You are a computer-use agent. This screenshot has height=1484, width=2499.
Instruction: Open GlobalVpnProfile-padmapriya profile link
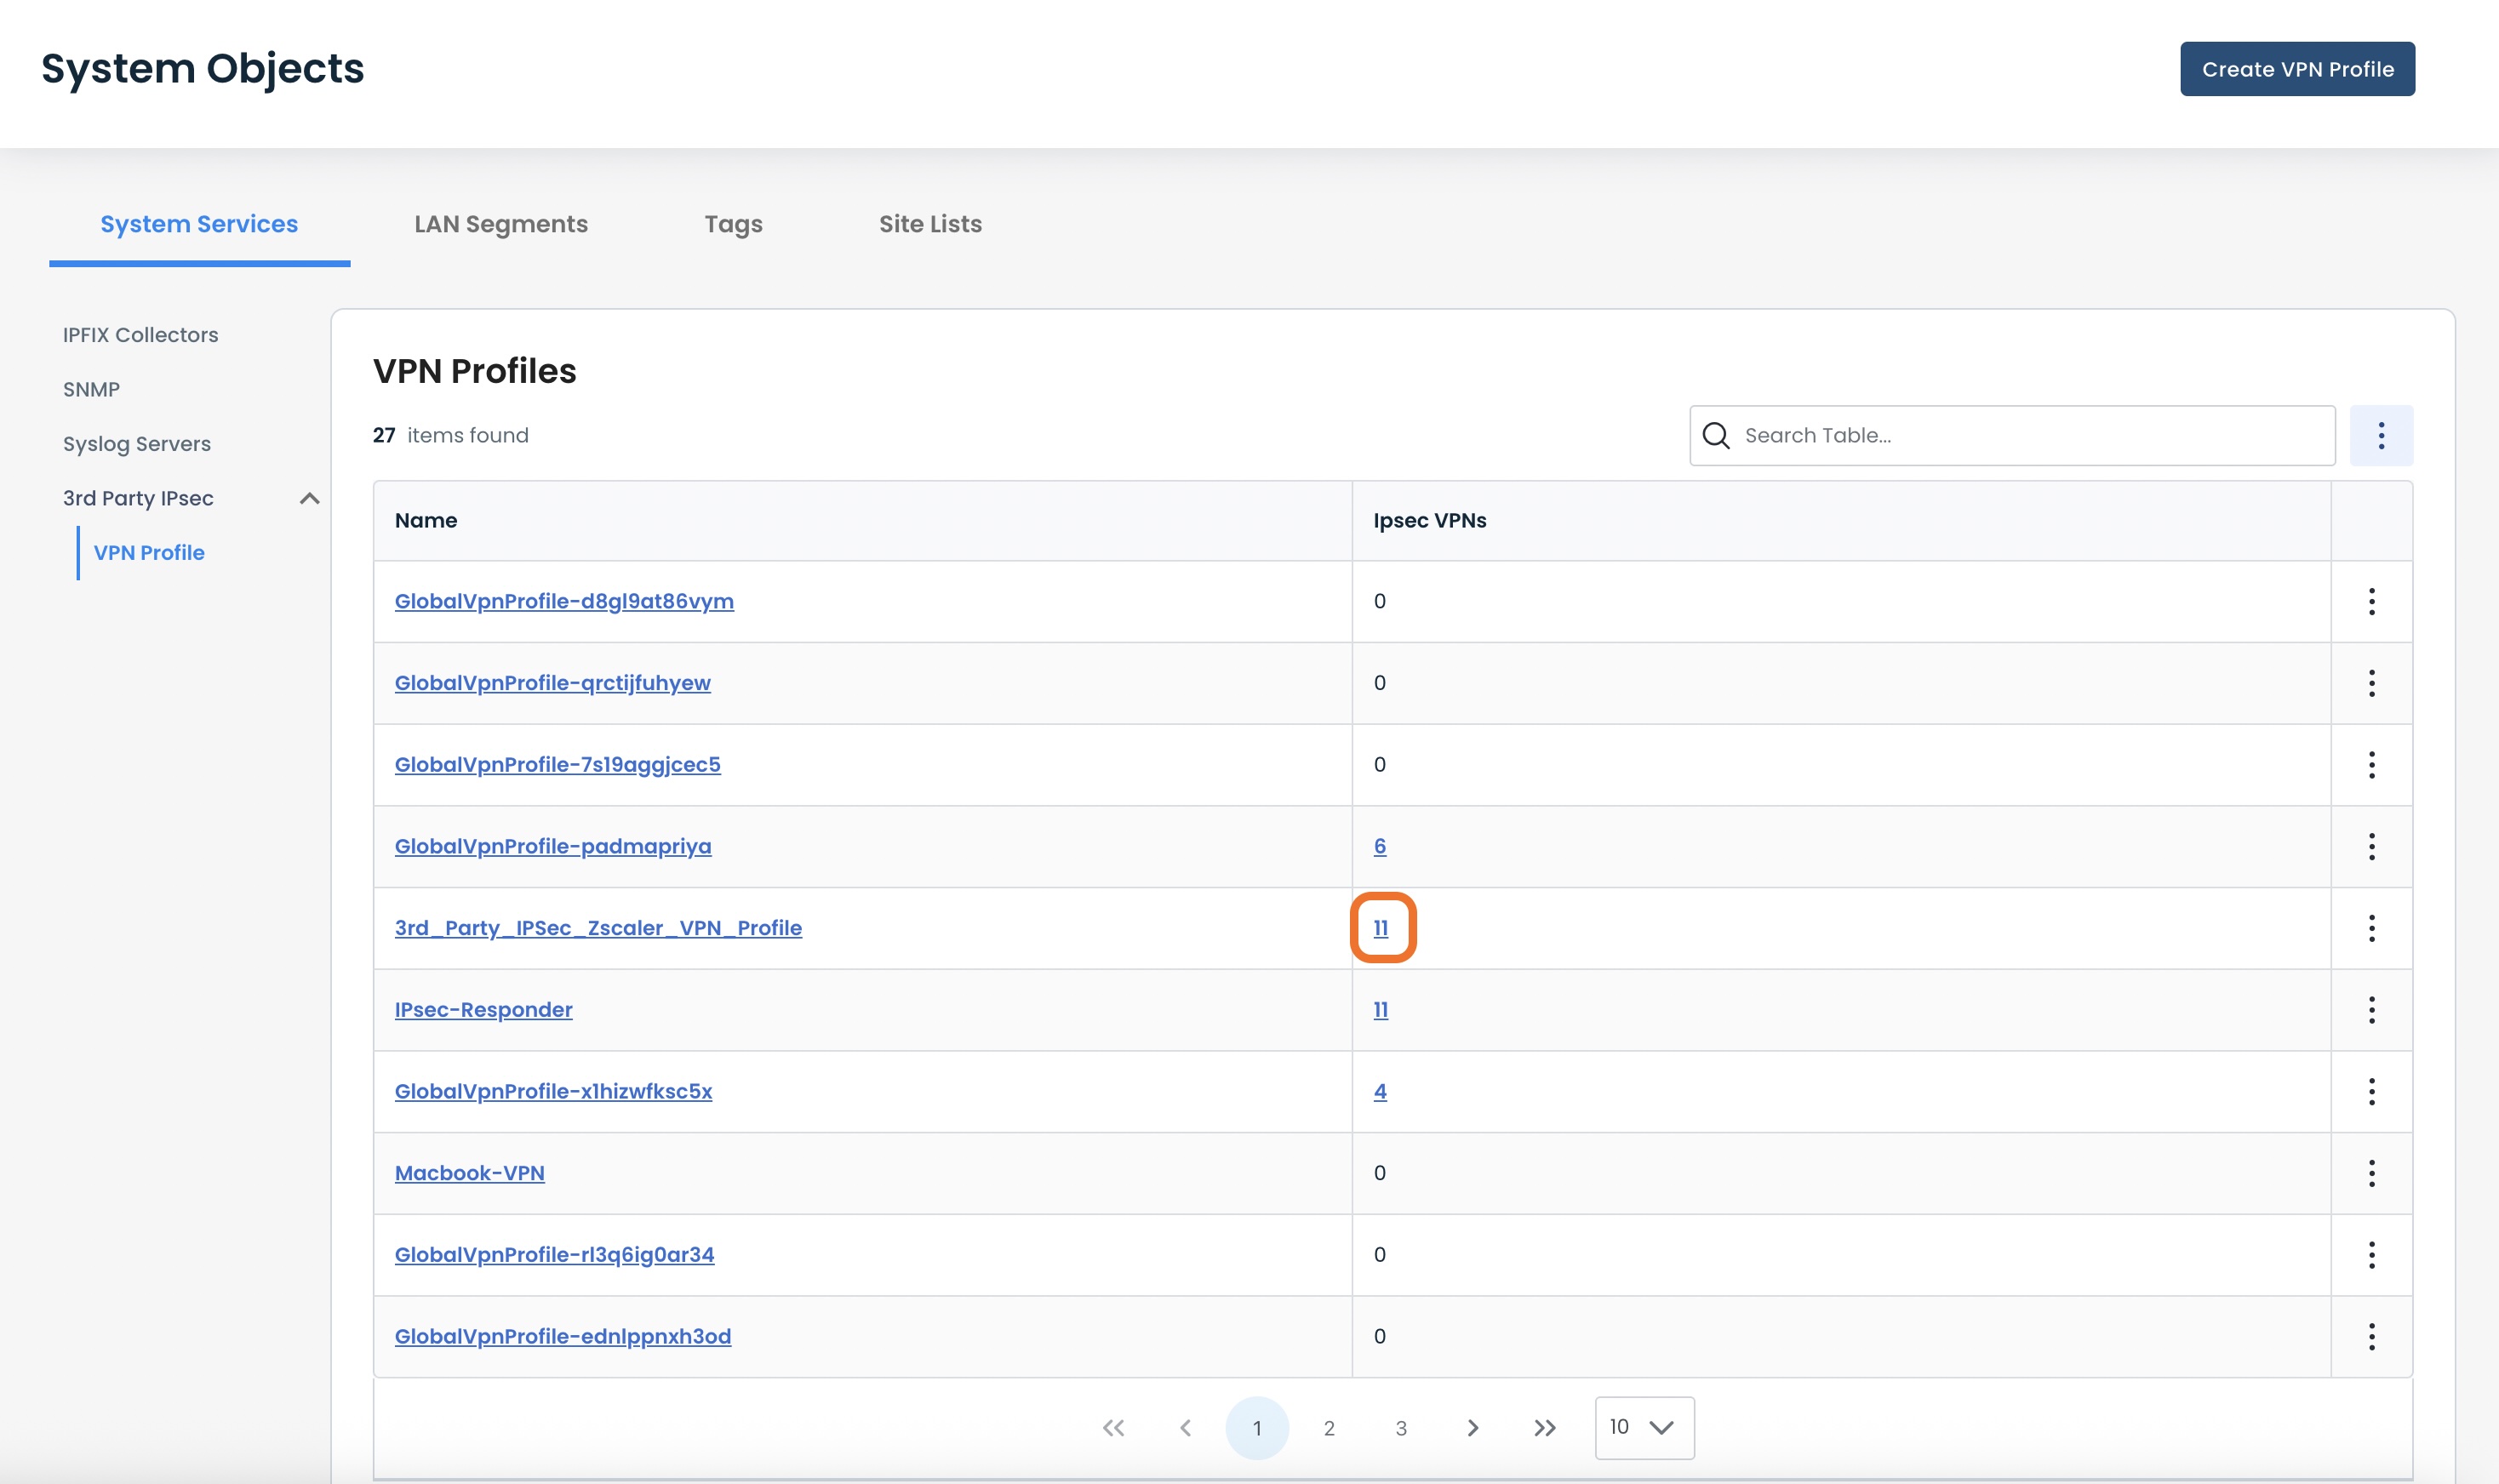(x=553, y=846)
